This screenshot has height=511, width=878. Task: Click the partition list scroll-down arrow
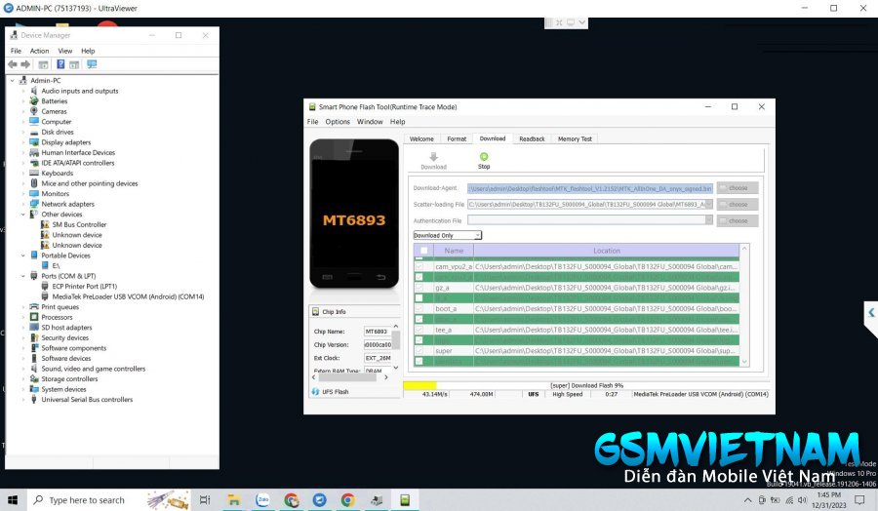coord(744,362)
